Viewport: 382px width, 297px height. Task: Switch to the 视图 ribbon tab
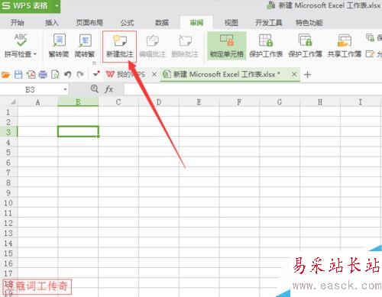231,23
